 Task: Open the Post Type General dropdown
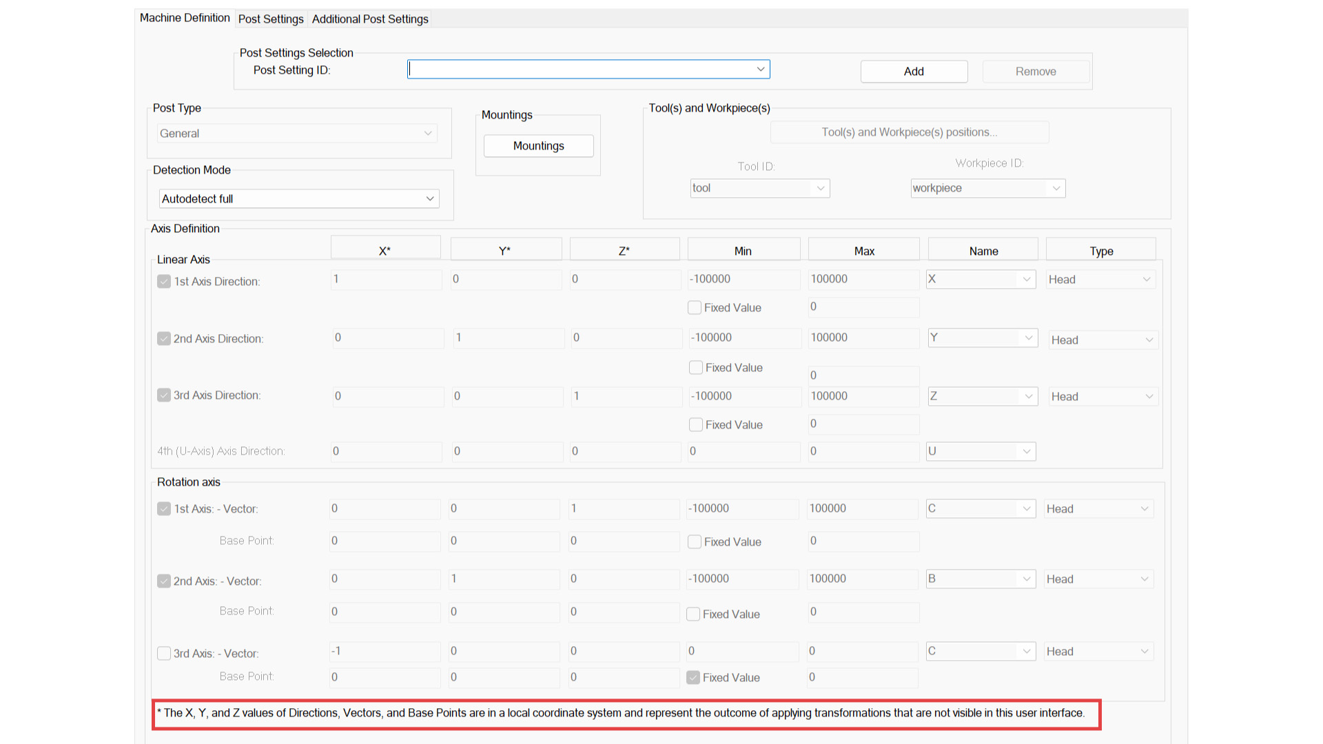297,133
